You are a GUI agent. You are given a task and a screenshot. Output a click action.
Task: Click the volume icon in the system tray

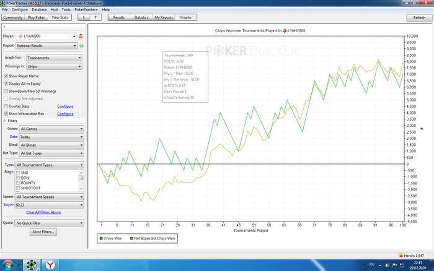387,265
